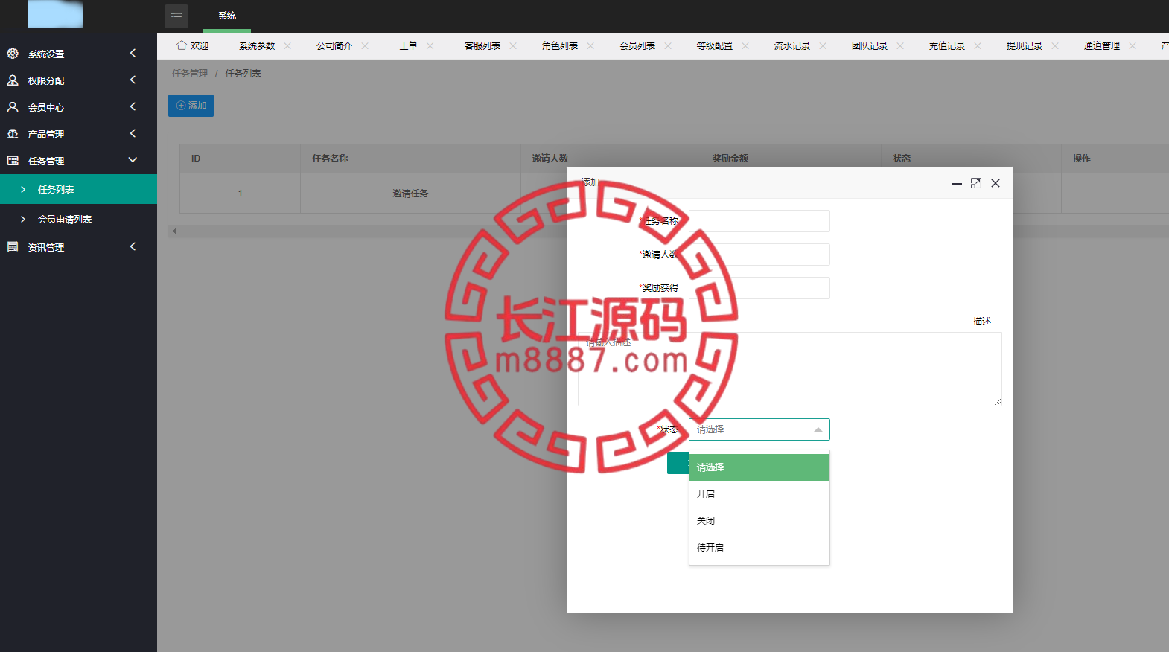Click the 邀请人数 column header
Image resolution: width=1169 pixels, height=652 pixels.
[x=611, y=159]
